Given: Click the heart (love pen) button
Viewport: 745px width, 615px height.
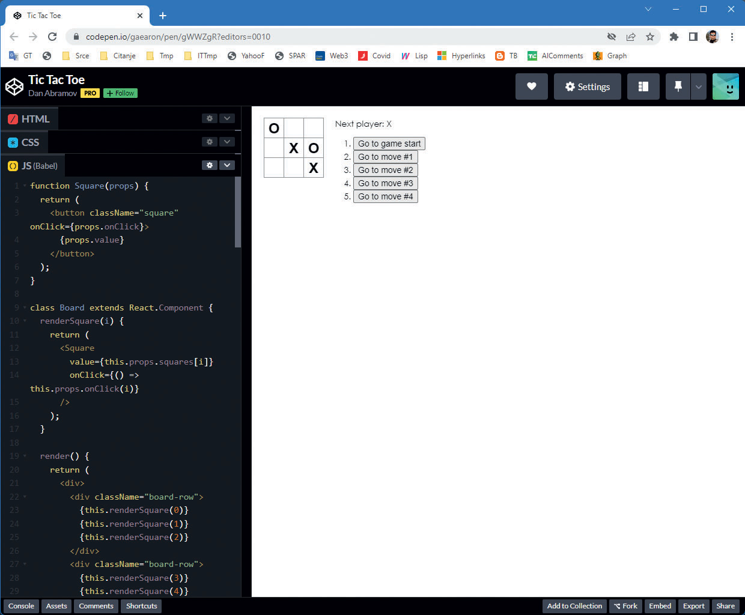Looking at the screenshot, I should point(531,86).
